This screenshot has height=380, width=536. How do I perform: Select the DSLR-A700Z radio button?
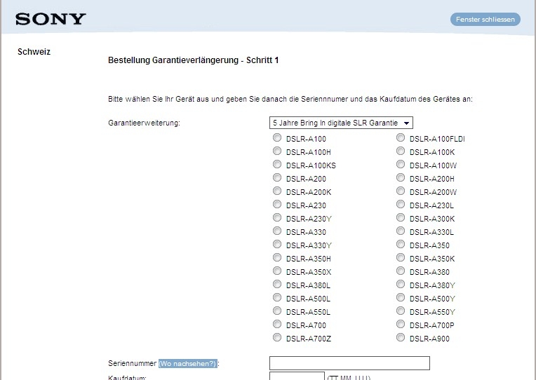[277, 338]
